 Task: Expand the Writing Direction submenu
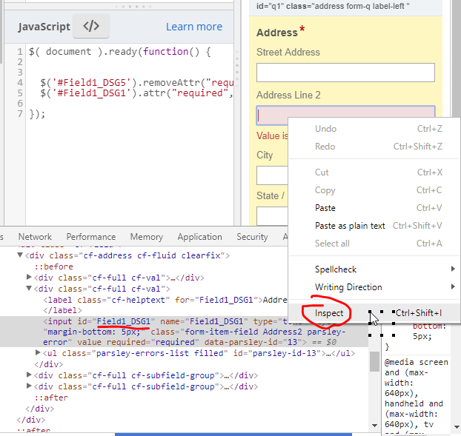pos(453,287)
